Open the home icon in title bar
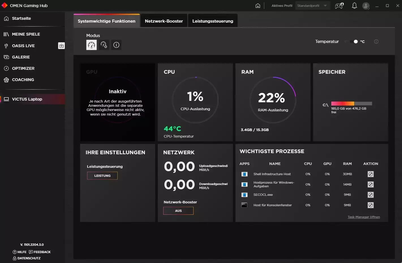 click(x=258, y=6)
